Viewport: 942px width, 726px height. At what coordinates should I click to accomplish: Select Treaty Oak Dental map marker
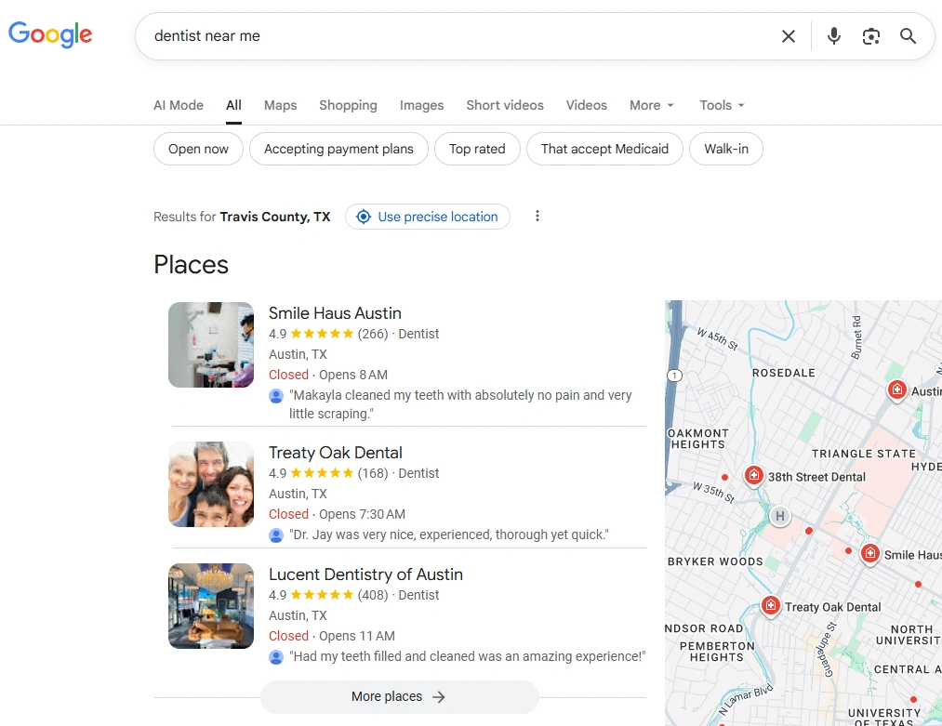(770, 606)
